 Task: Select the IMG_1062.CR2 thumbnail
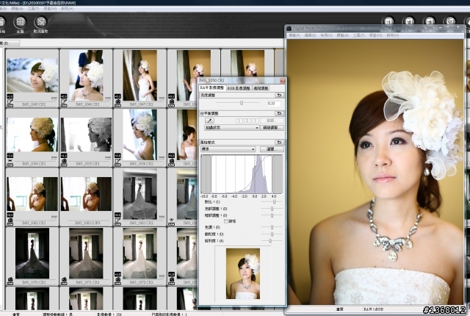pos(32,194)
